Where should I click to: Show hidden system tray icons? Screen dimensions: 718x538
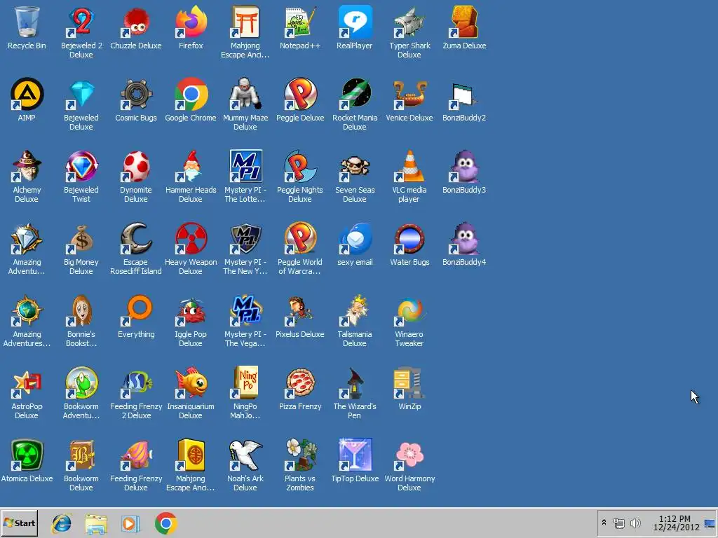coord(604,523)
